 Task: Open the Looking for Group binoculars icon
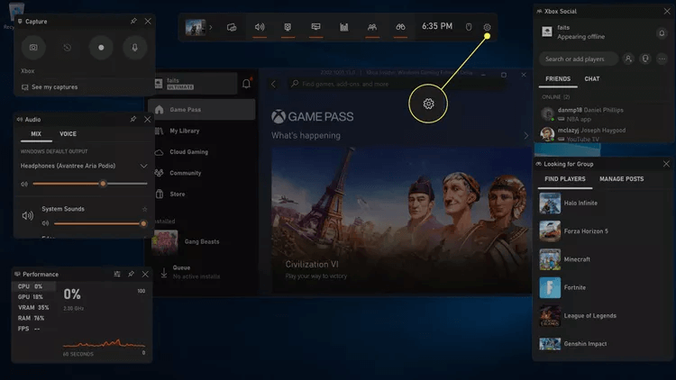click(x=400, y=27)
